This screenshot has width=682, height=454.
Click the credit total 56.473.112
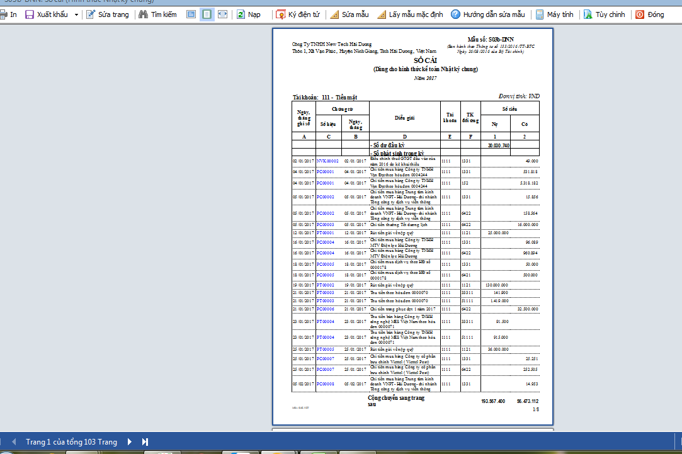[x=528, y=401]
